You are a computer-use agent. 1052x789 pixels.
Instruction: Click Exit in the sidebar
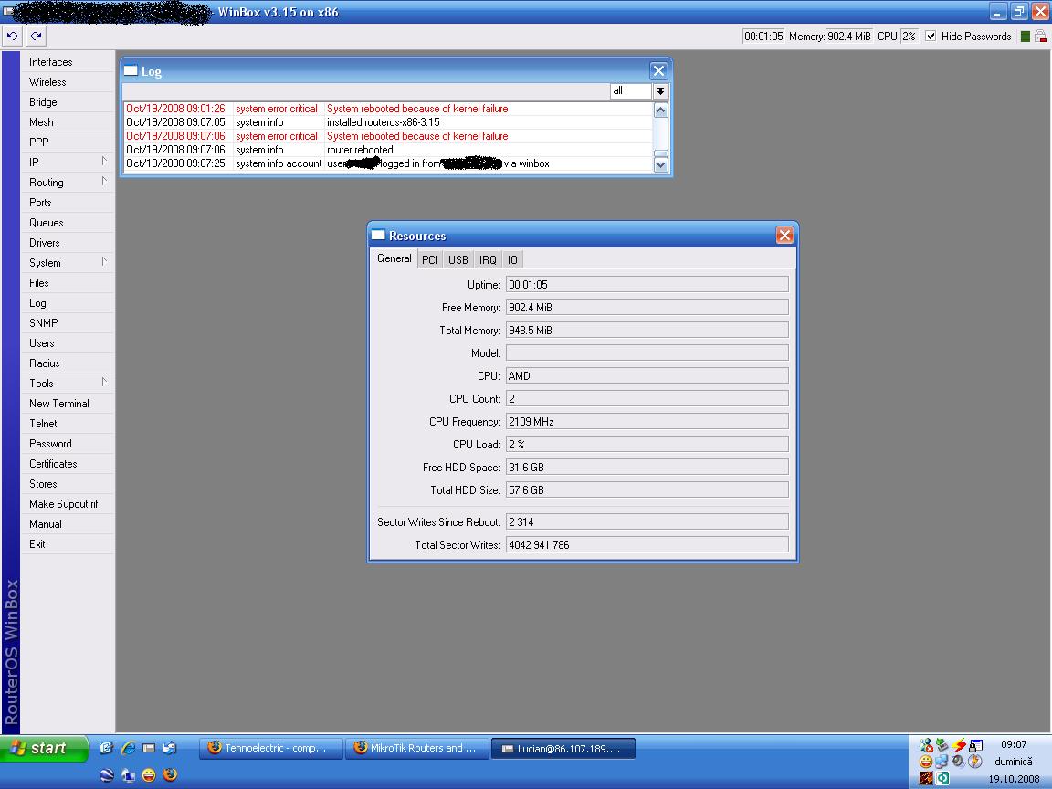point(67,544)
